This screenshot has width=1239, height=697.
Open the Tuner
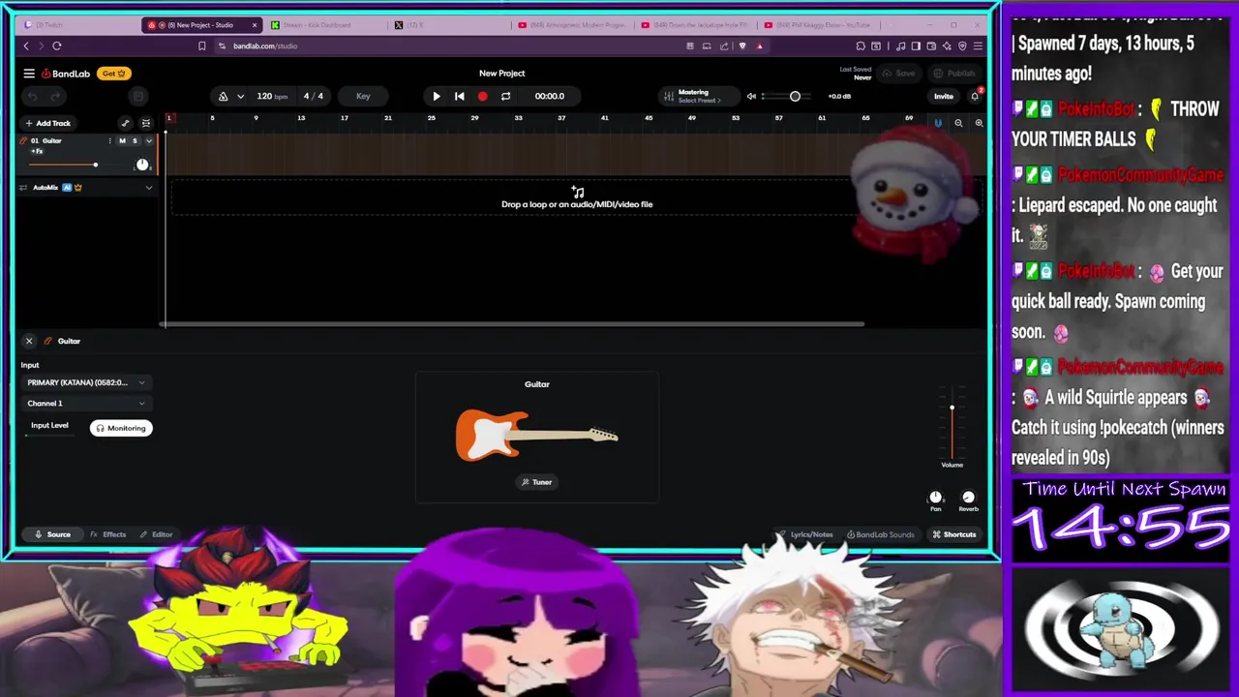536,482
